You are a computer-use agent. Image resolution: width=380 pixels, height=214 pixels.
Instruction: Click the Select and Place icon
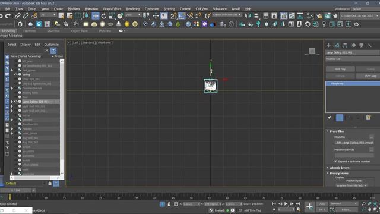pos(120,16)
